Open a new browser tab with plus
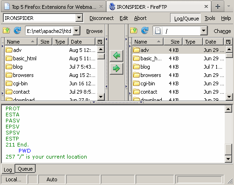Image resolution: width=234 pixels, height=185 pixels. pyautogui.click(x=218, y=6)
